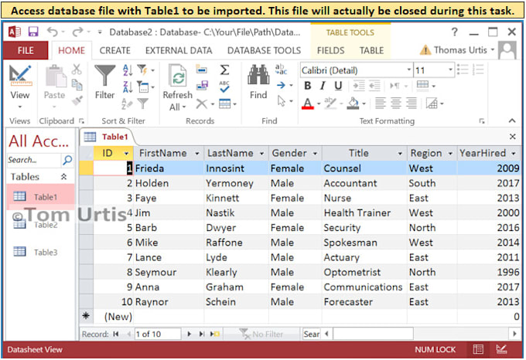Click the Totals sigma icon
The width and height of the screenshot is (526, 360).
224,70
